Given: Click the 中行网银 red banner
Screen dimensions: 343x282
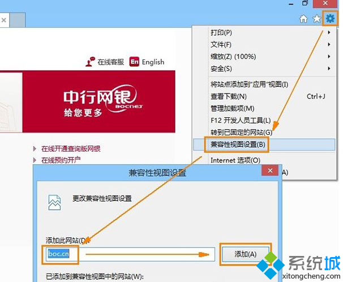Looking at the screenshot, I should [x=98, y=101].
